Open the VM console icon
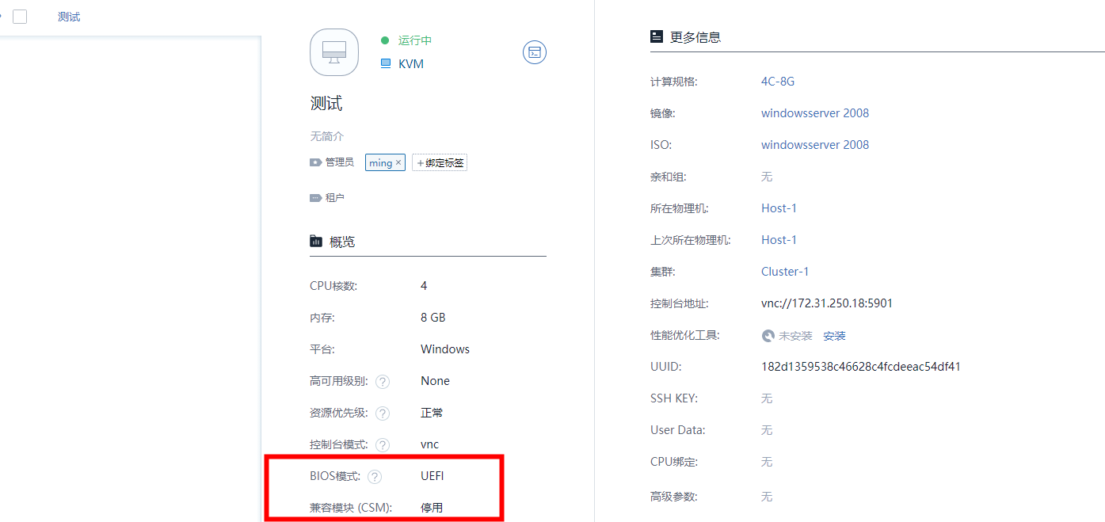The width and height of the screenshot is (1105, 522). tap(535, 52)
